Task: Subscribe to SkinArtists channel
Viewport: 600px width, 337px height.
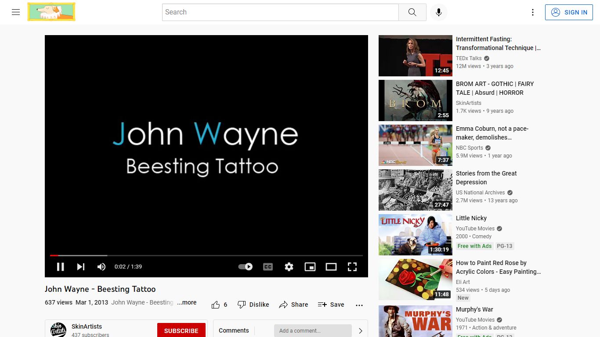Action: point(181,330)
